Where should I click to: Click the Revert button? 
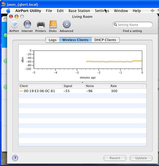coord(115,158)
